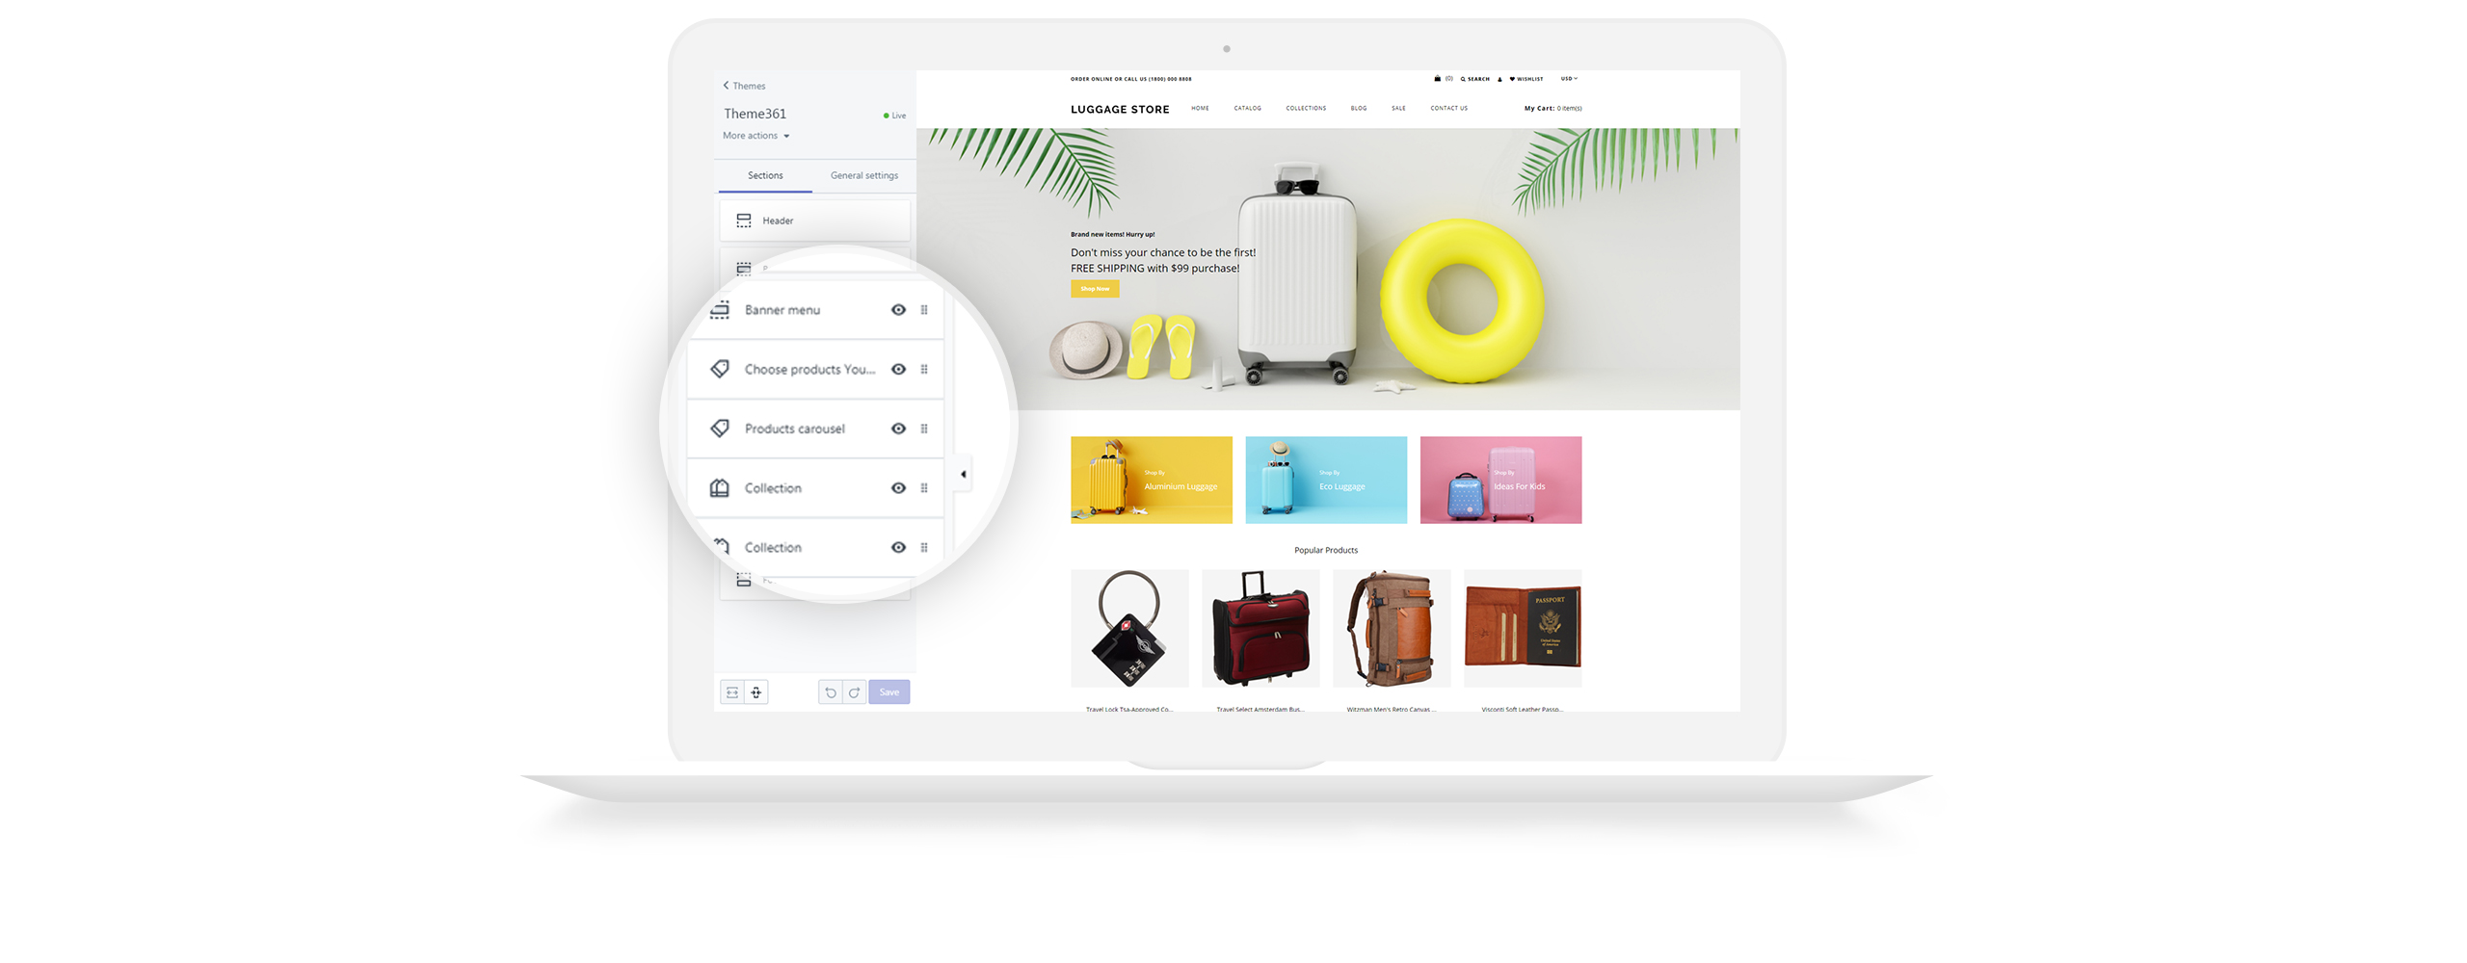
Task: Open the Eco Luggage banner
Action: tap(1326, 481)
